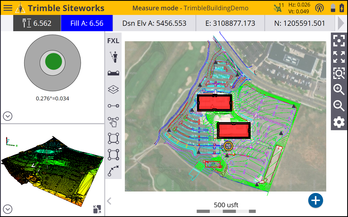Select the add-to-polygon boundary tool

click(113, 155)
